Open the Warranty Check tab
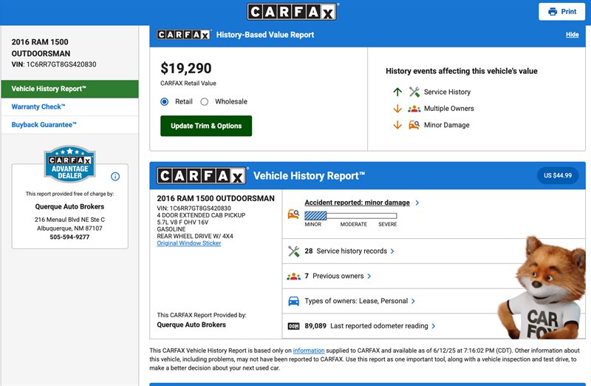Viewport: 591px width, 386px height. (x=37, y=107)
